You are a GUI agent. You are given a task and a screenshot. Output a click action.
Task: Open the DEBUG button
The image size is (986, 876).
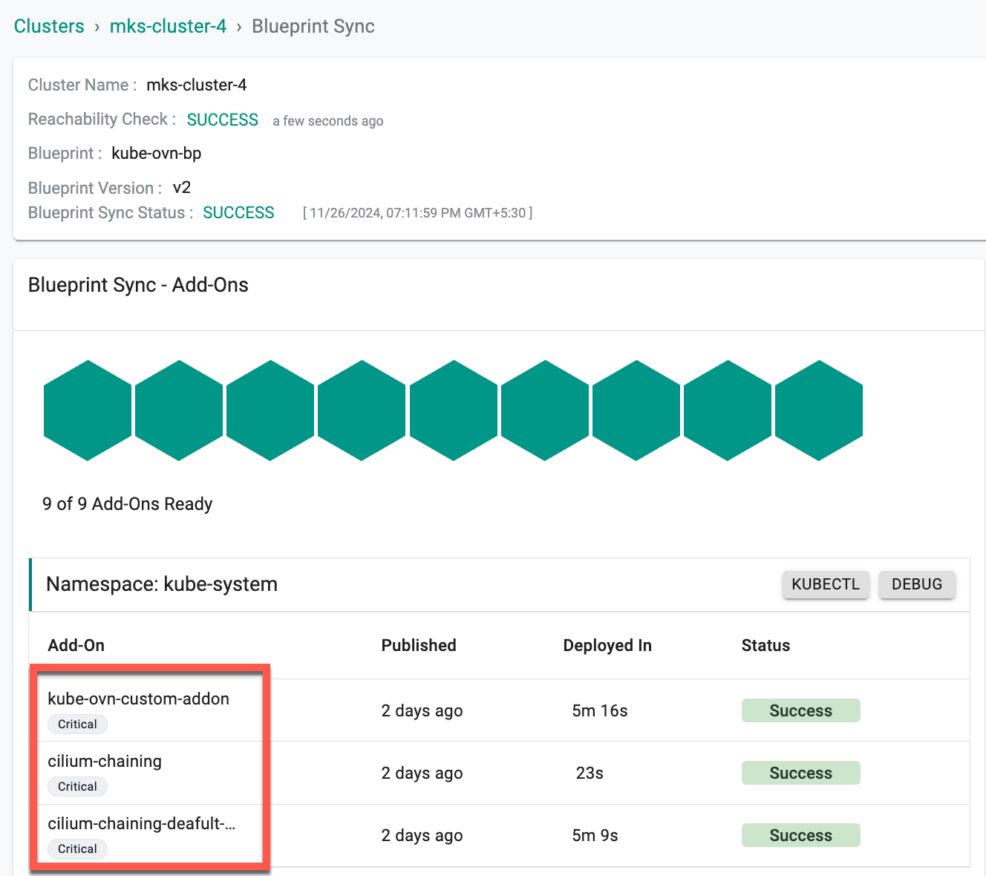[x=917, y=584]
